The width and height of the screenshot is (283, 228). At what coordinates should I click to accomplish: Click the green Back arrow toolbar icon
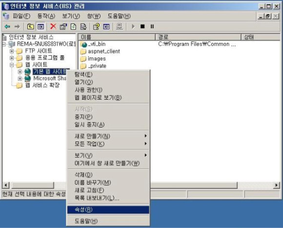click(x=7, y=27)
